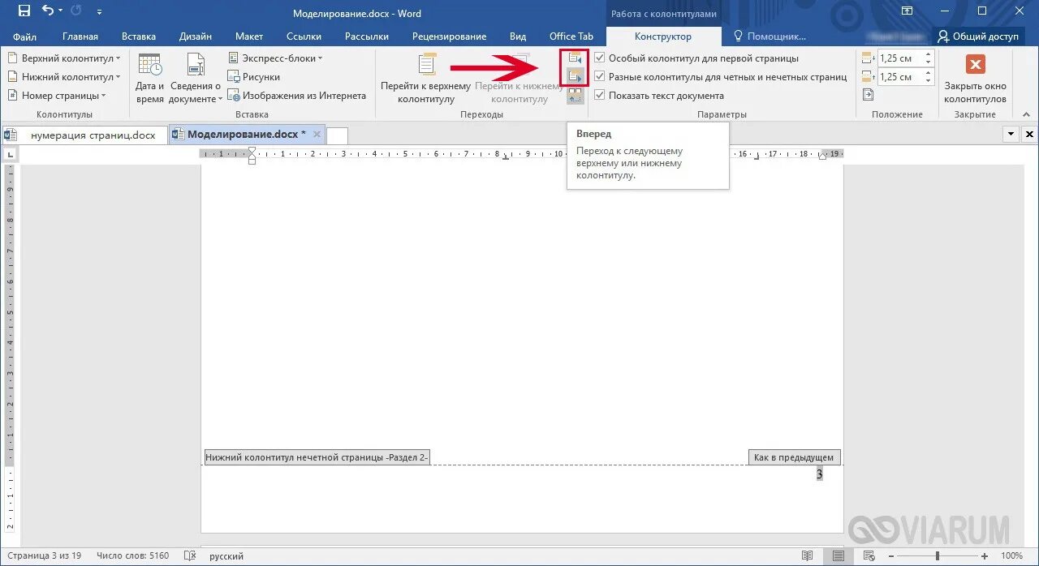Click the footer-from-bottom 1,25 см field
Image resolution: width=1039 pixels, height=566 pixels.
(900, 77)
